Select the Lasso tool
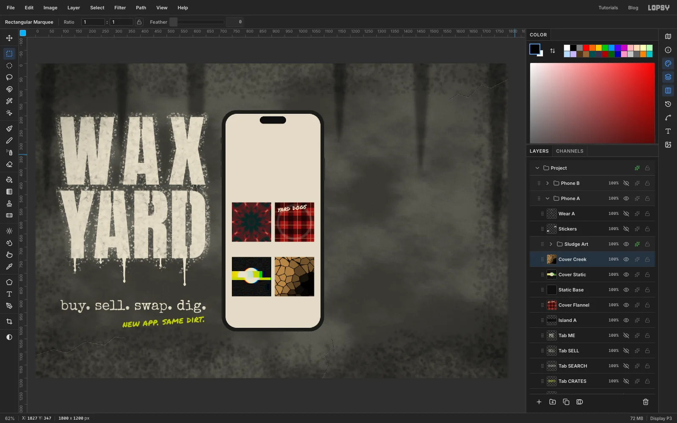677x423 pixels. [9, 77]
